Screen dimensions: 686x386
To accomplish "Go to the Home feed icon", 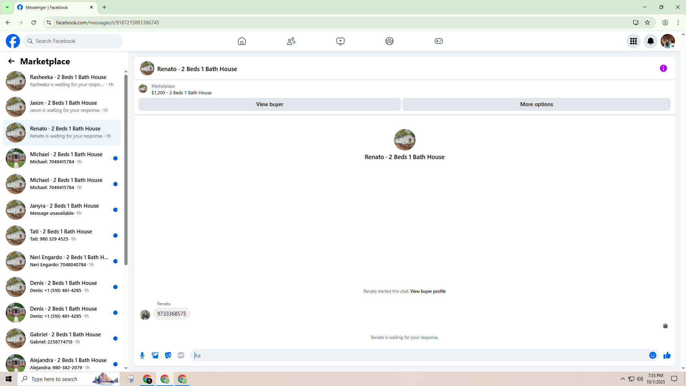I will tap(242, 41).
